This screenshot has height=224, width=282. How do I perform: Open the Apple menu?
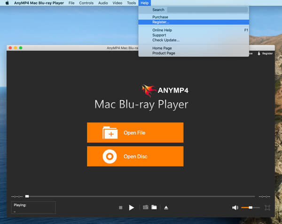click(x=7, y=3)
